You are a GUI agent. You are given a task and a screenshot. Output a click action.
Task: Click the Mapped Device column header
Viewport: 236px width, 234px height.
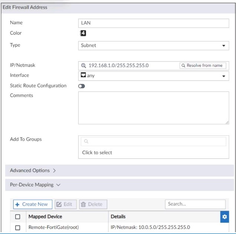pos(45,217)
